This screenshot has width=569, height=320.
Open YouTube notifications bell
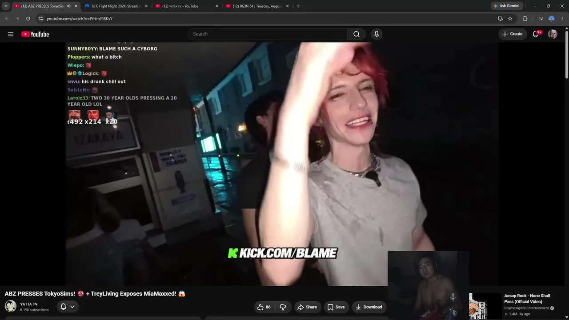536,34
